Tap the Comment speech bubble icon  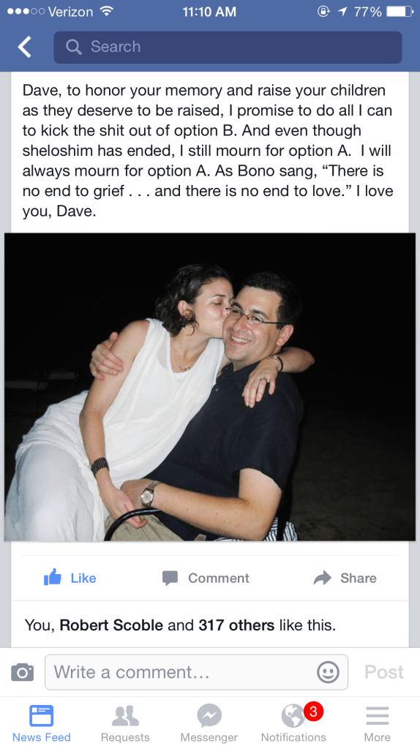pyautogui.click(x=170, y=578)
